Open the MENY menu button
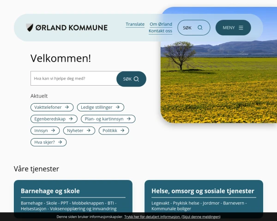 click(233, 28)
